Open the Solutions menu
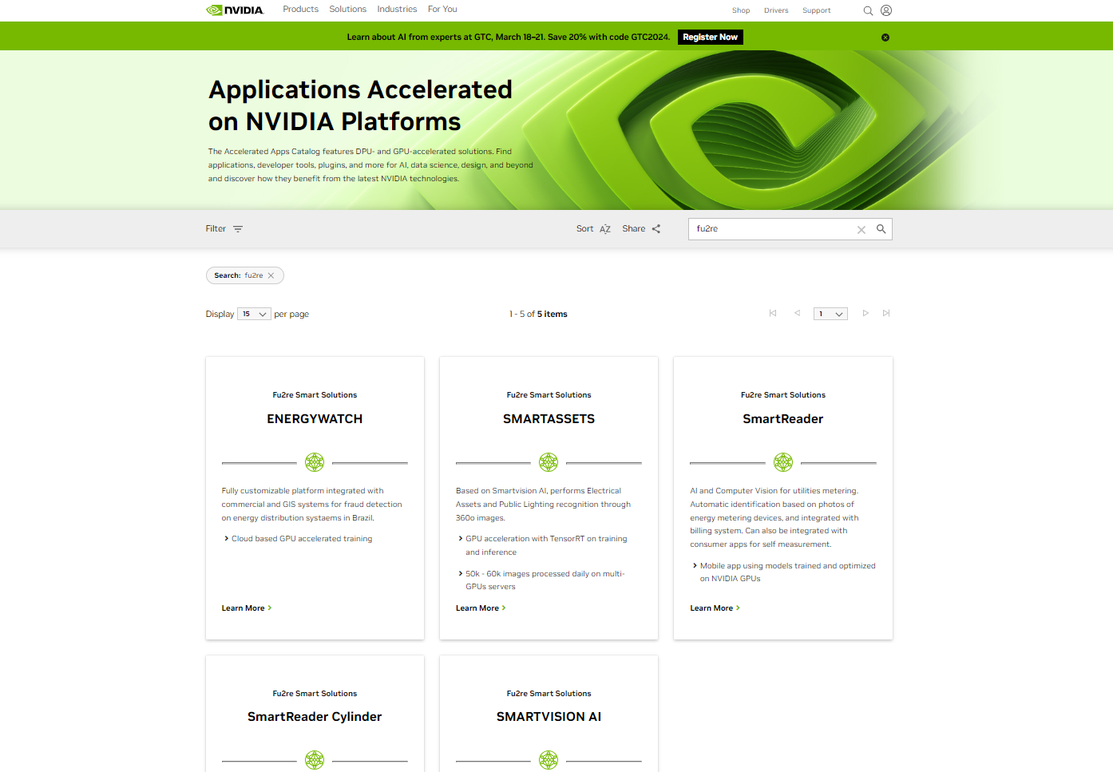1113x772 pixels. [x=348, y=10]
